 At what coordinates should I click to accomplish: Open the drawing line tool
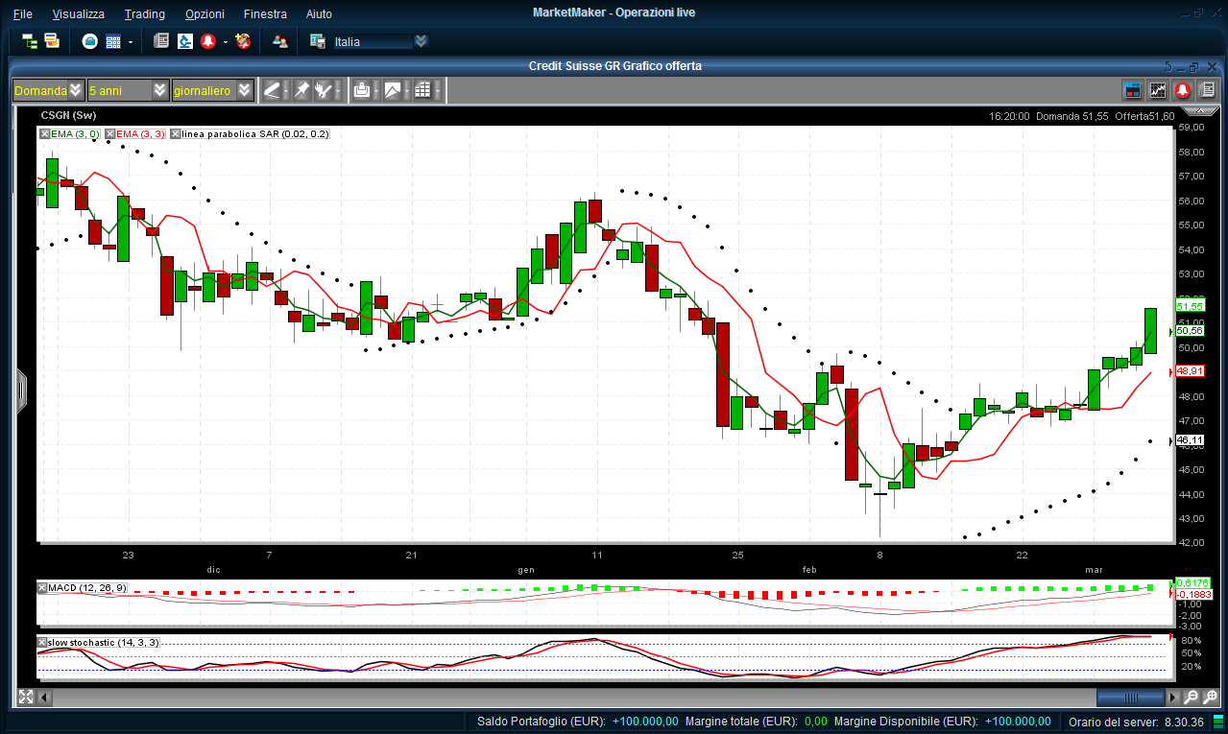point(272,90)
